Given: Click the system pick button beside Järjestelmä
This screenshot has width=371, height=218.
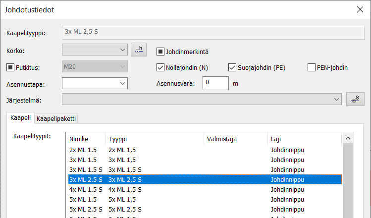Looking at the screenshot, I should [x=355, y=99].
